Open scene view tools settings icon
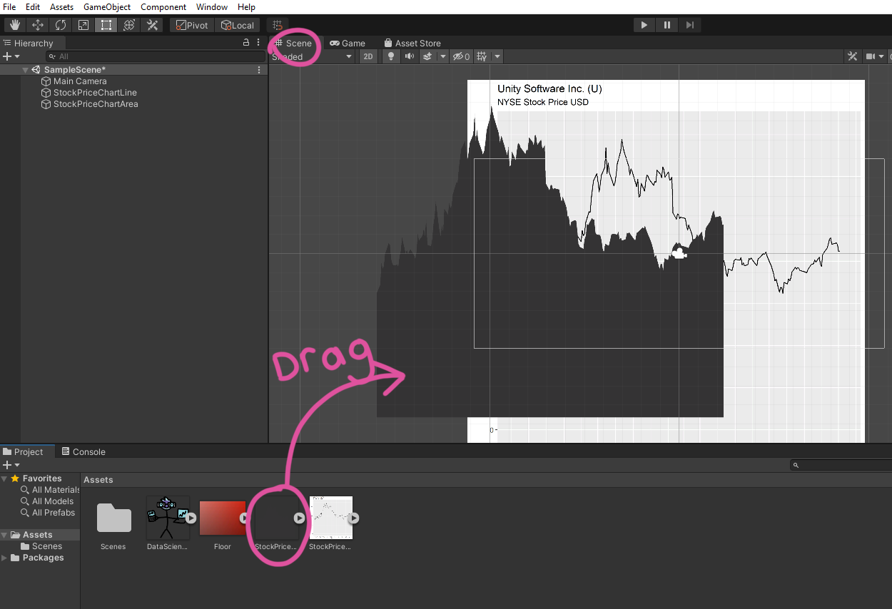The image size is (892, 609). point(852,56)
